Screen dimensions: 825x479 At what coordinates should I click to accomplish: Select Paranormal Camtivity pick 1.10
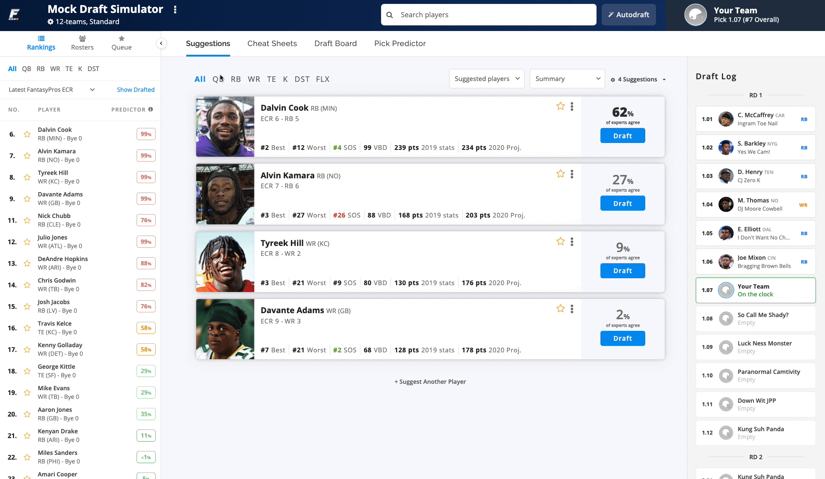coord(756,376)
